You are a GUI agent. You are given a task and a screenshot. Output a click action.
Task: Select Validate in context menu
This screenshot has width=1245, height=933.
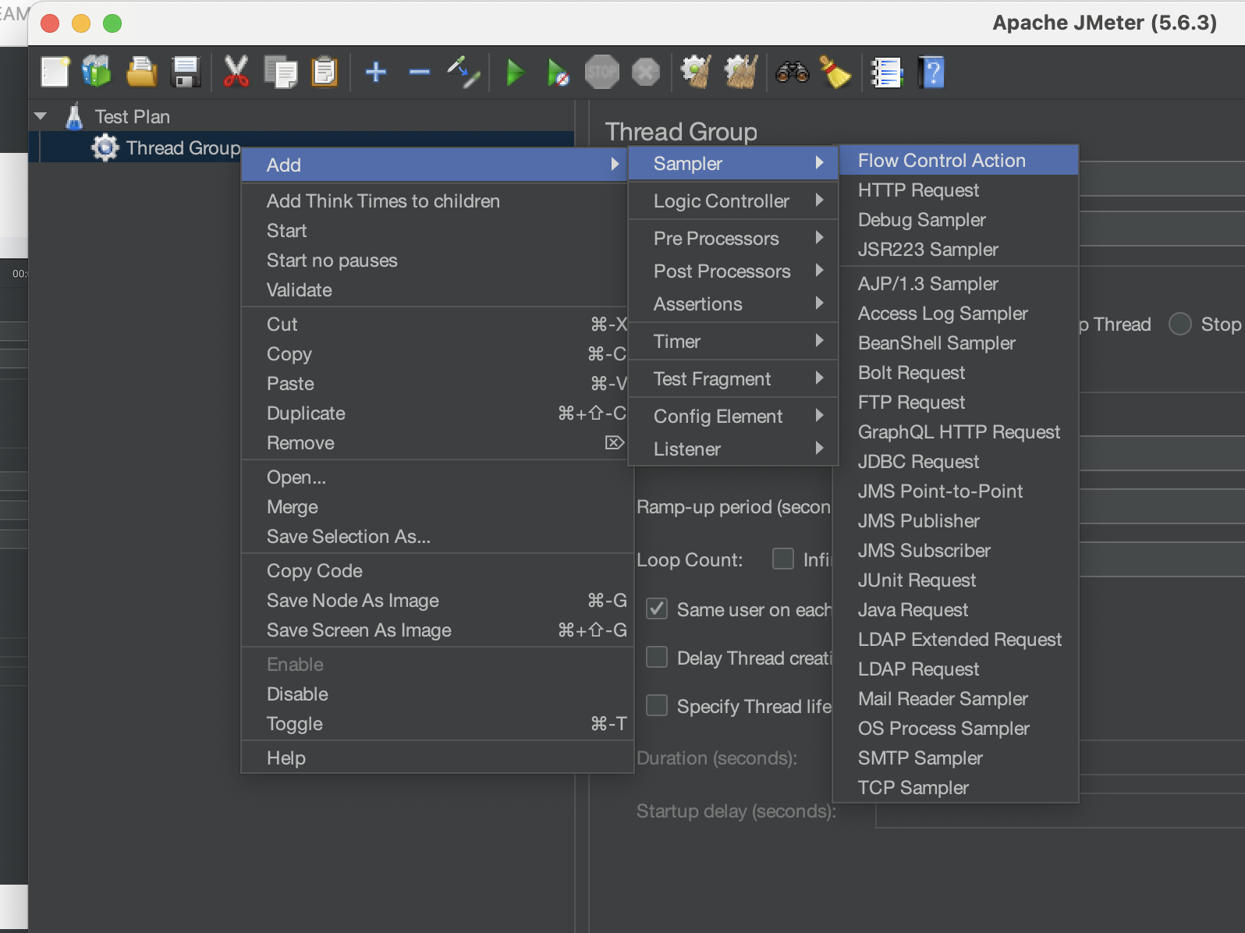[437, 290]
